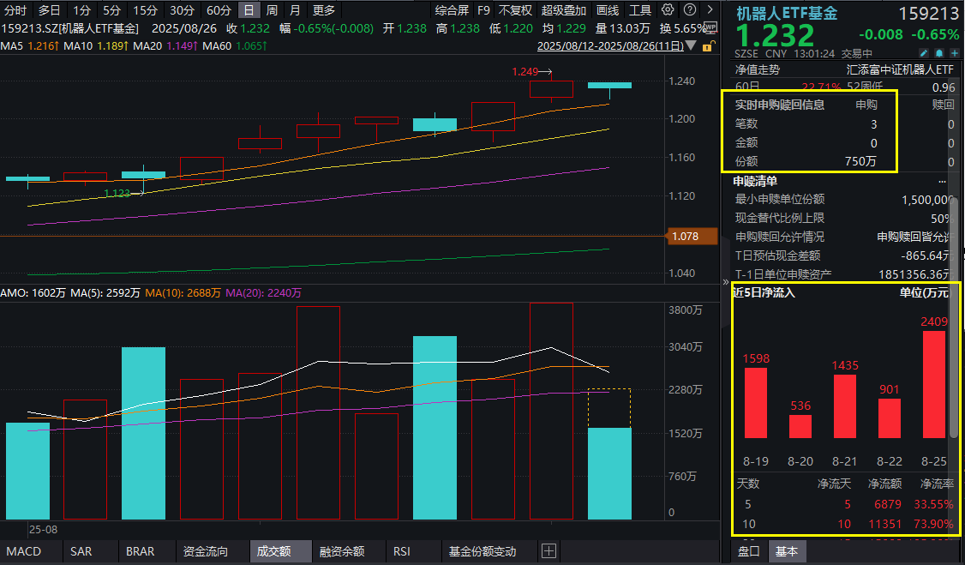Expand the 申赎清单 section via its ellipsis
965x565 pixels.
[942, 181]
